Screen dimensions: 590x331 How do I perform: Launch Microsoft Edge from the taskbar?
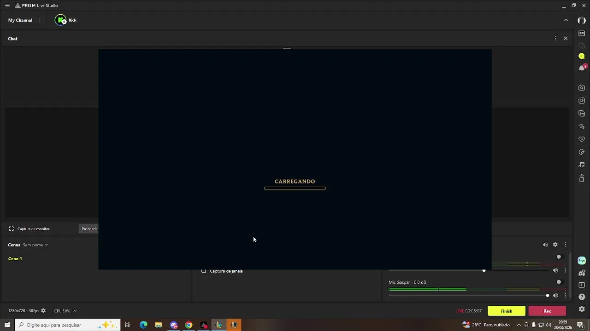point(143,325)
